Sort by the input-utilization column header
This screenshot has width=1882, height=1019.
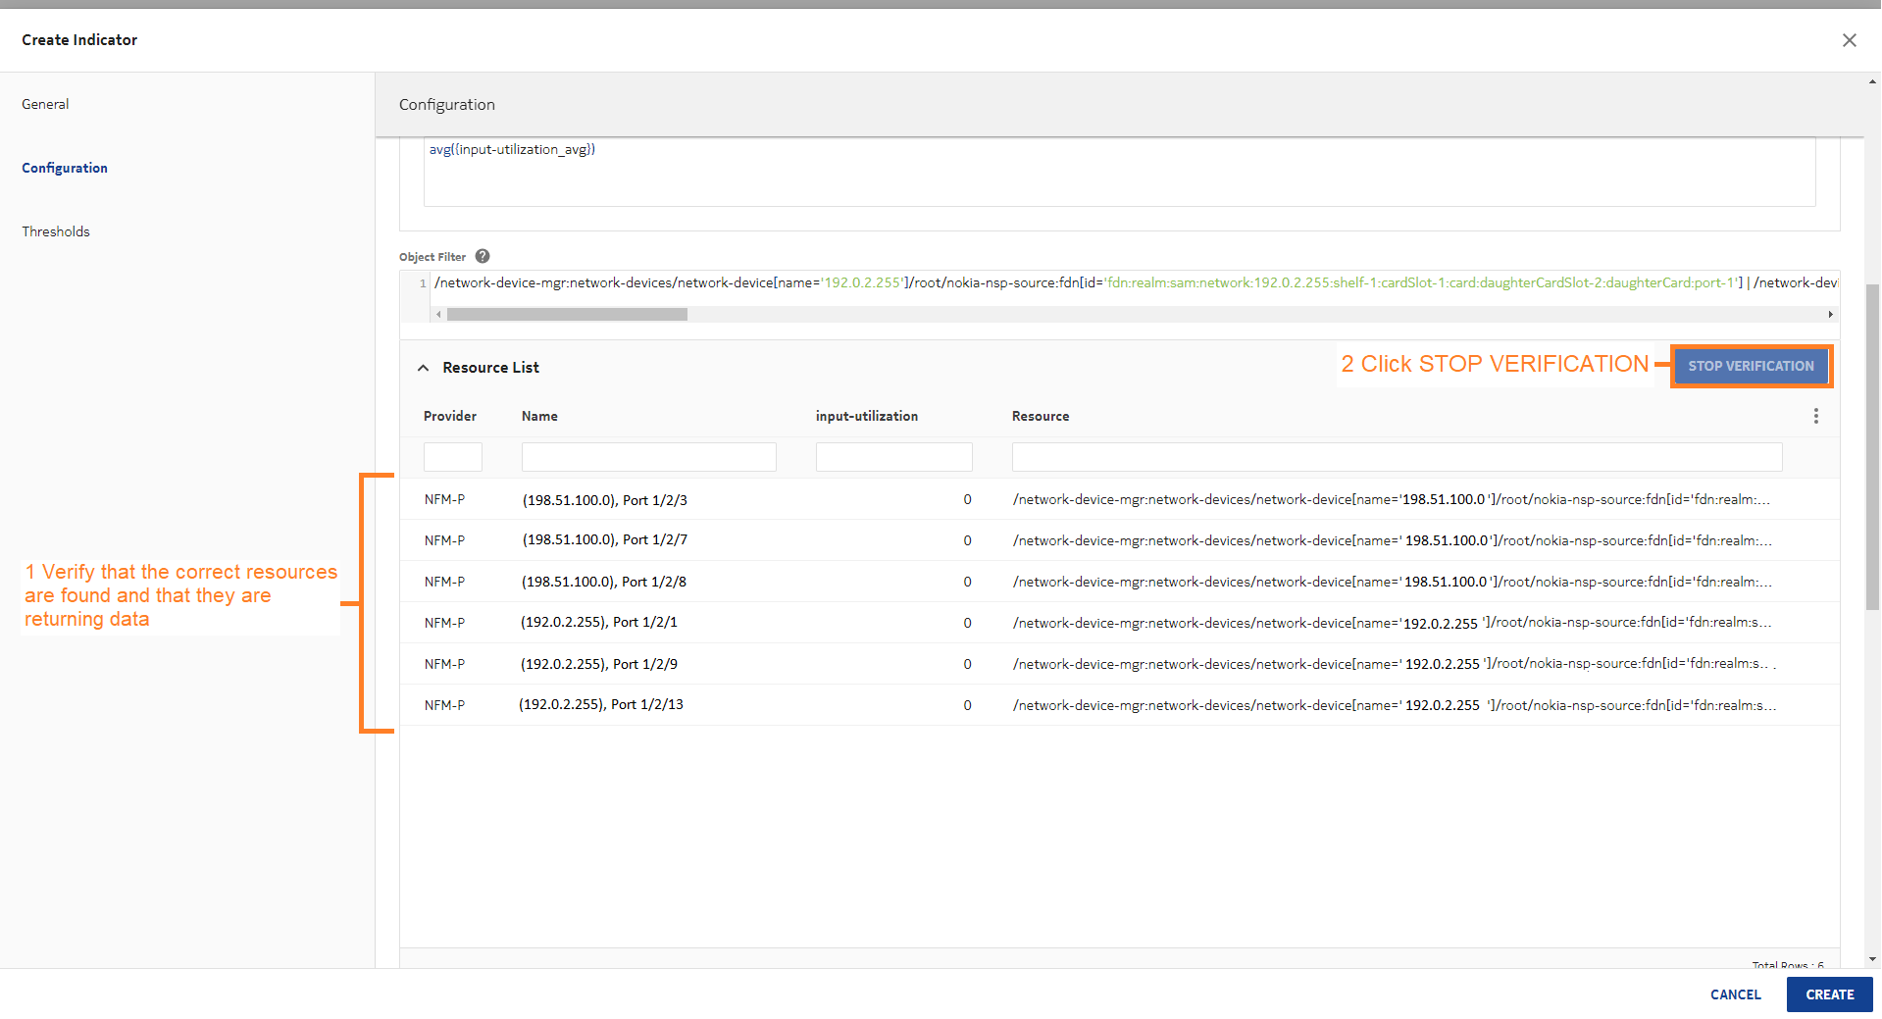pos(866,416)
